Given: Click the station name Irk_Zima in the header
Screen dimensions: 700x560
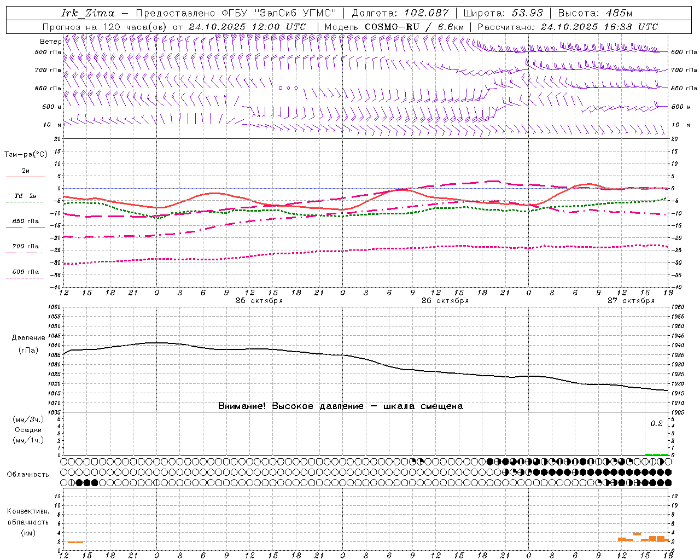Looking at the screenshot, I should [88, 13].
